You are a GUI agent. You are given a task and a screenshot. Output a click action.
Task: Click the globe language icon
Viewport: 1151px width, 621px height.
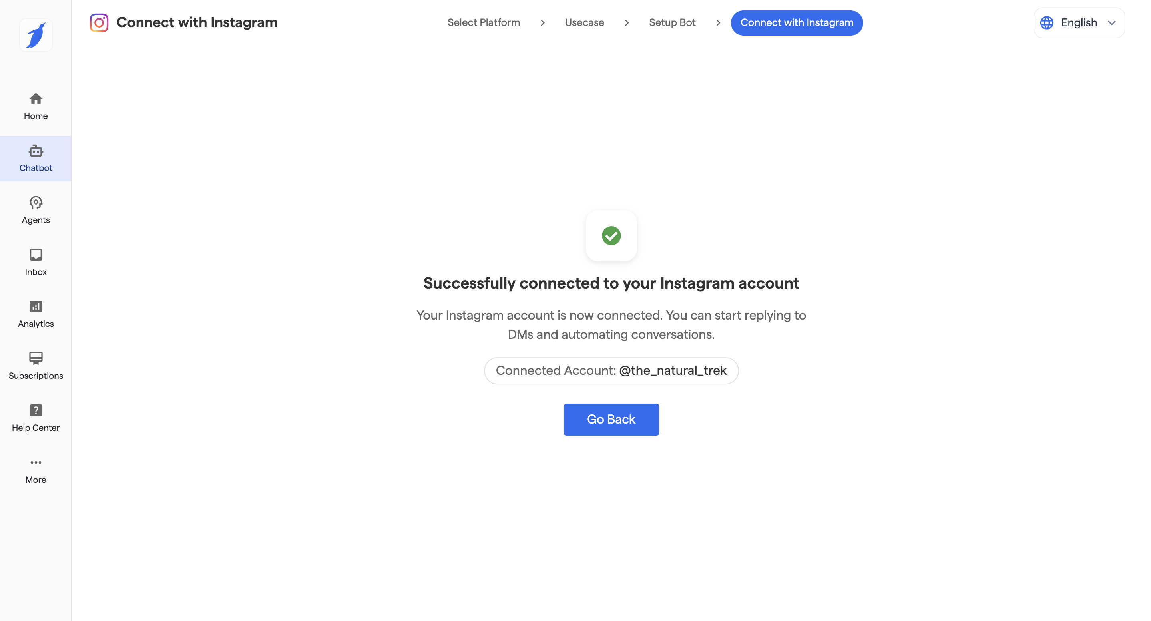coord(1047,23)
